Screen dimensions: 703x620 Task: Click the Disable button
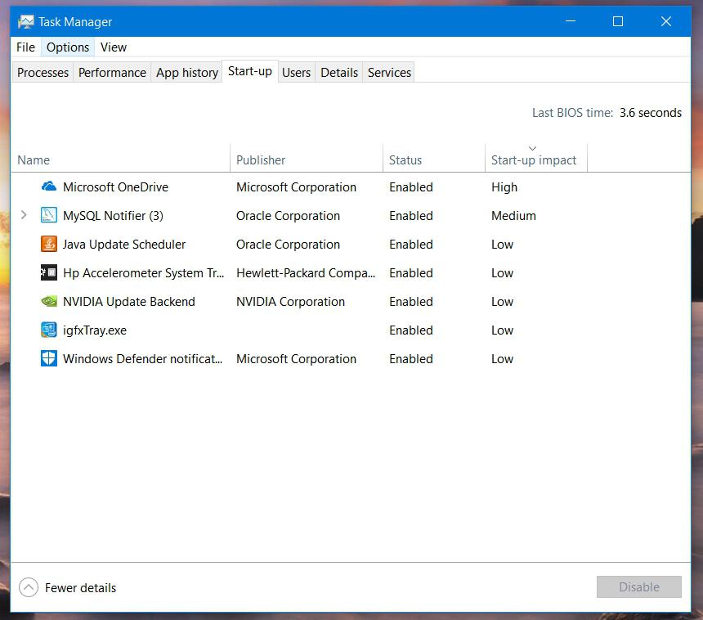point(639,586)
